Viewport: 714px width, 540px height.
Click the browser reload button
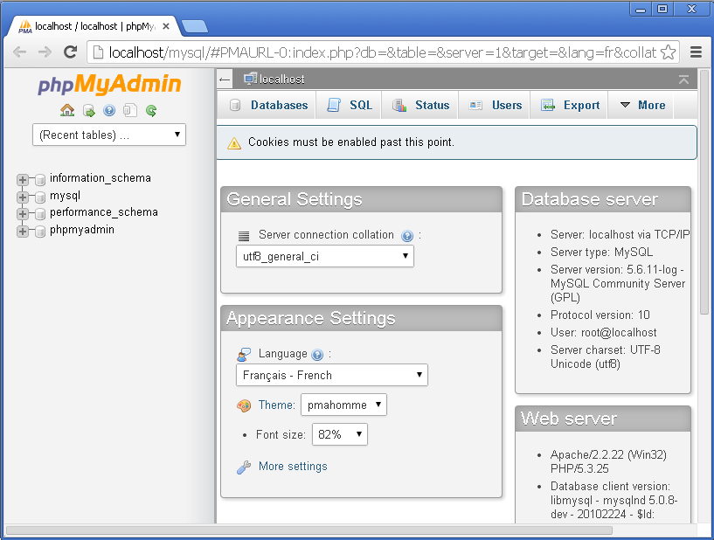[x=70, y=52]
